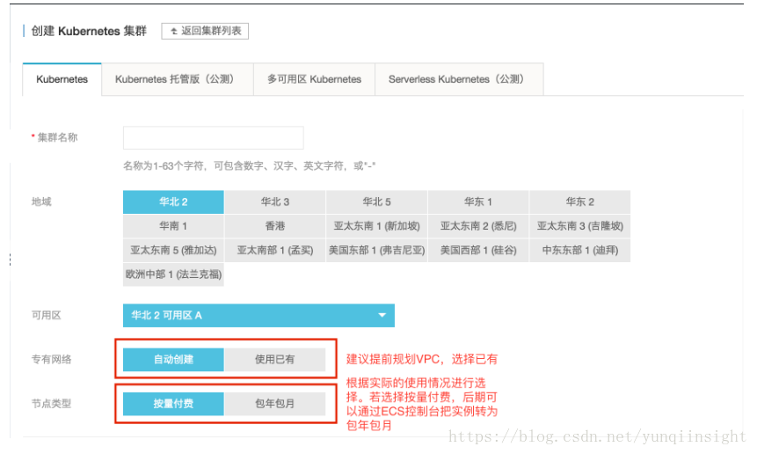Click the 返回集群列表 button
The width and height of the screenshot is (757, 454).
[205, 31]
